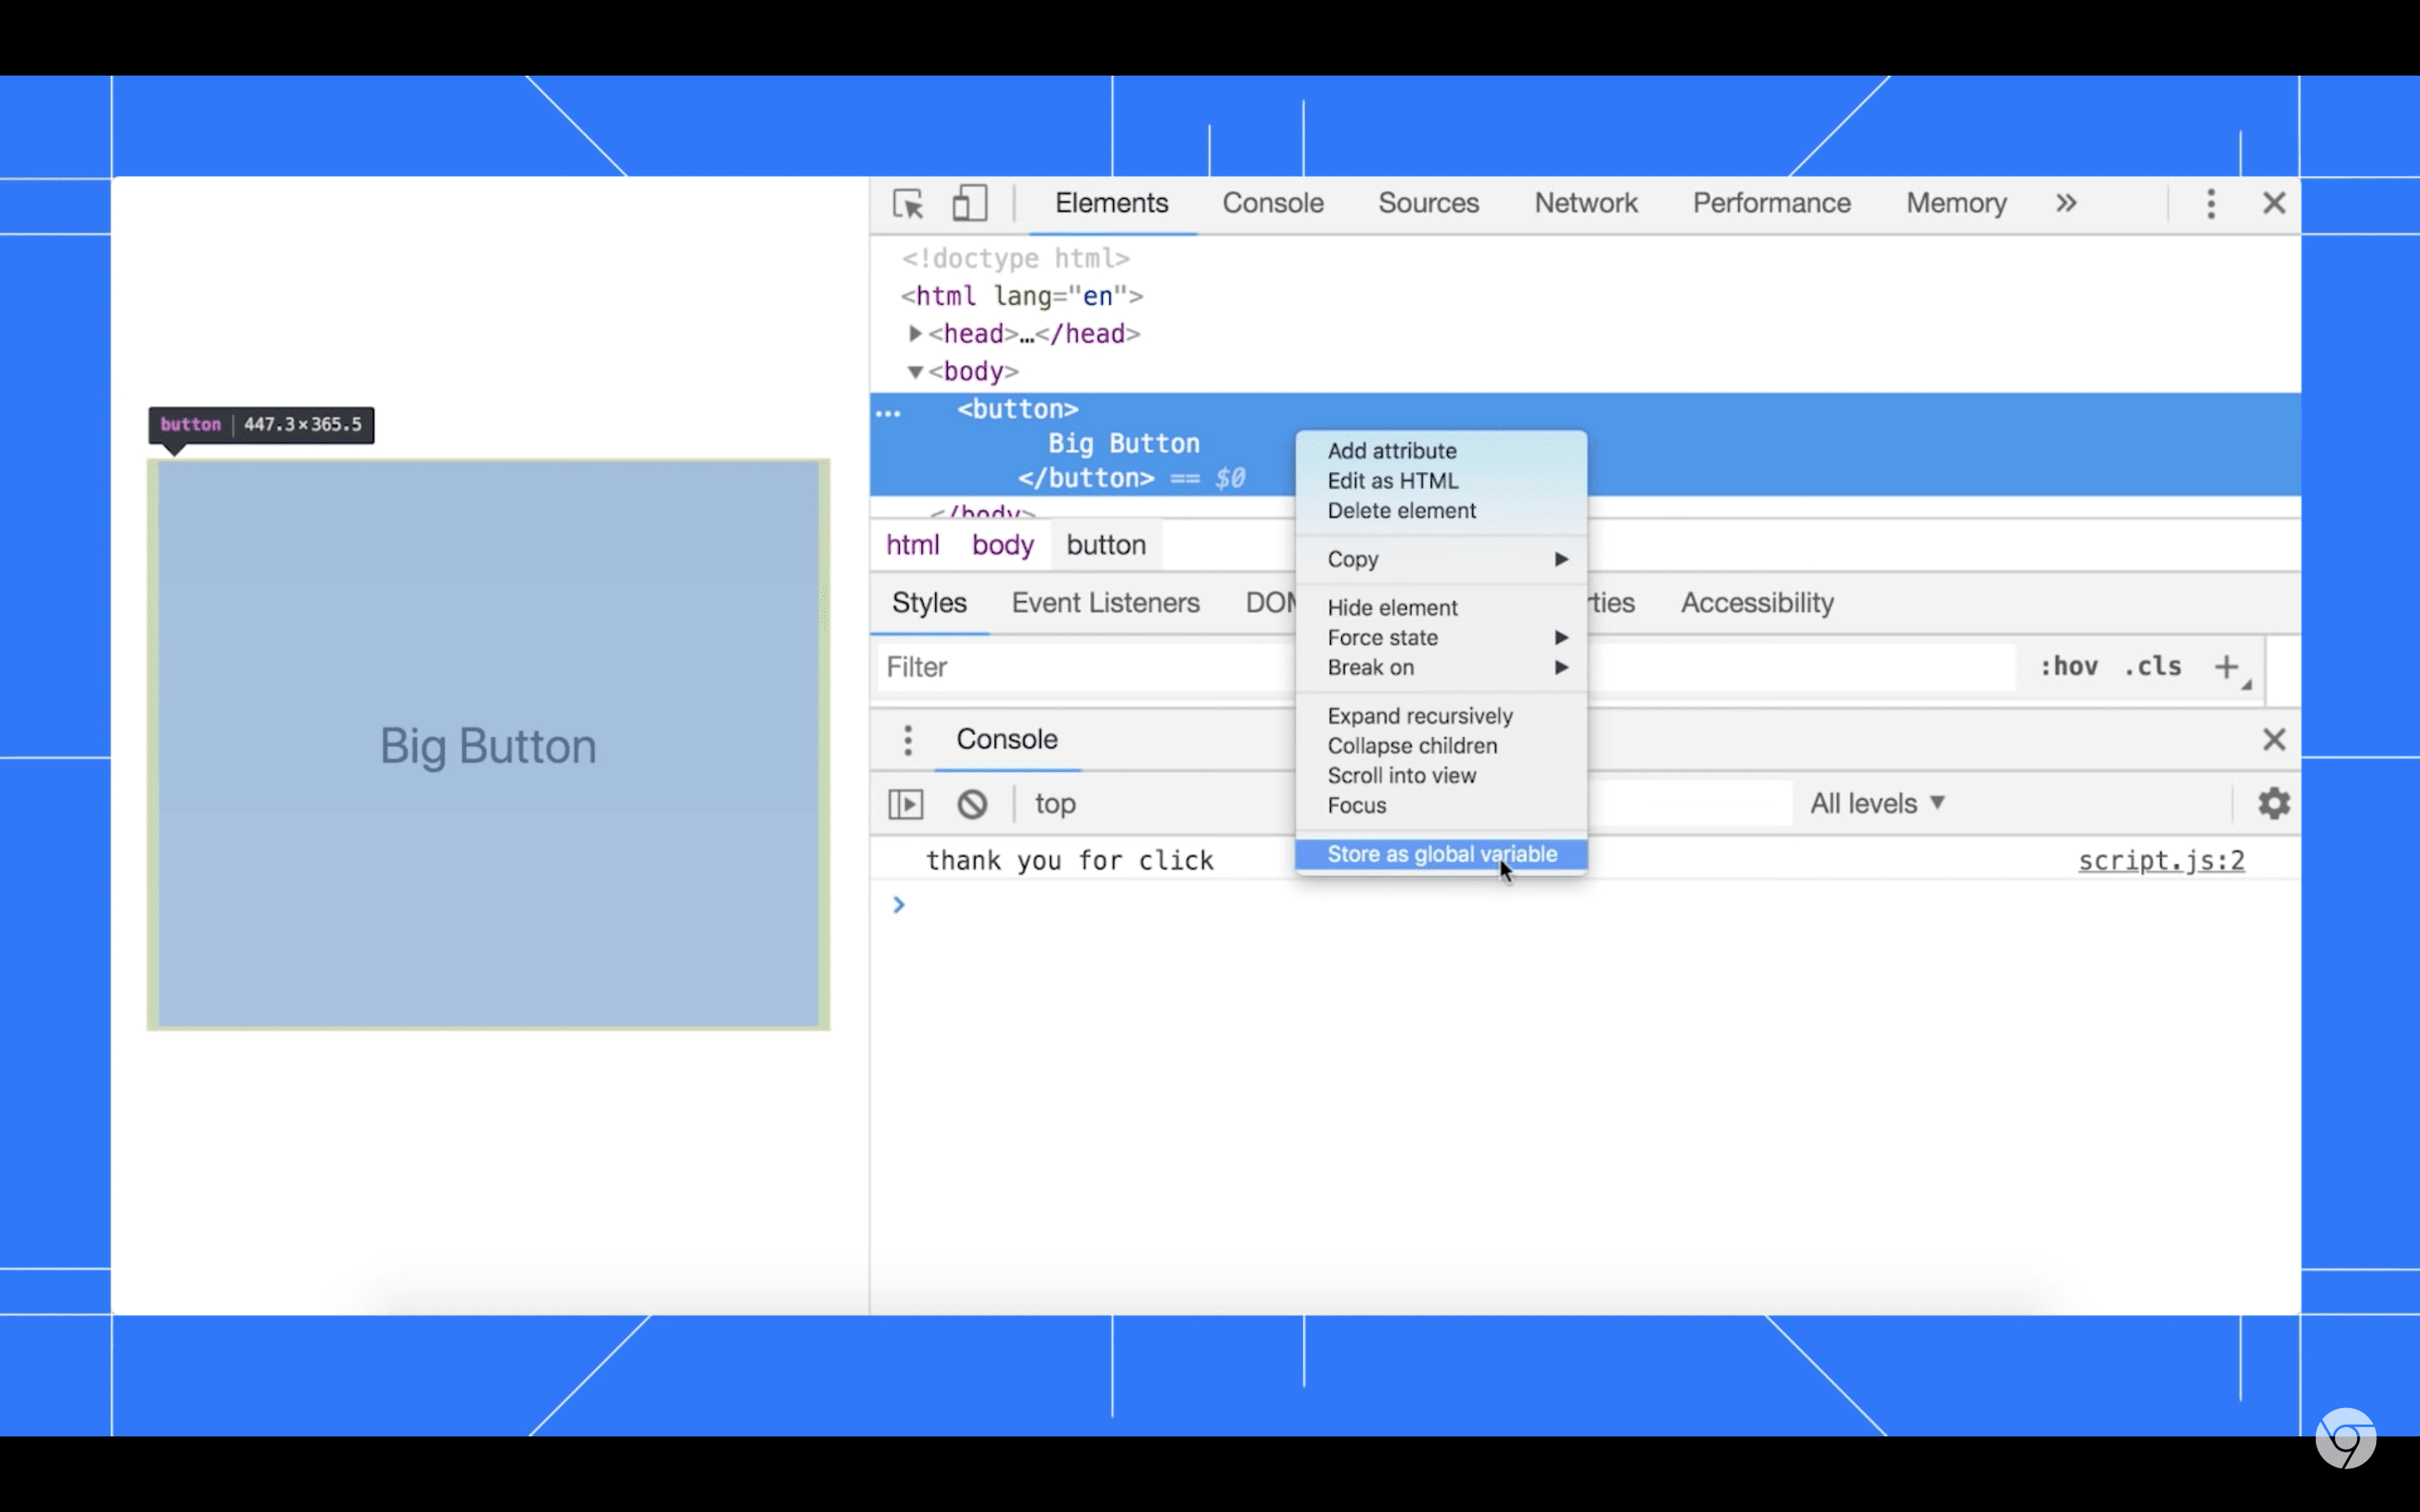Click the Console panel tab
This screenshot has height=1512, width=2420.
tap(1274, 204)
